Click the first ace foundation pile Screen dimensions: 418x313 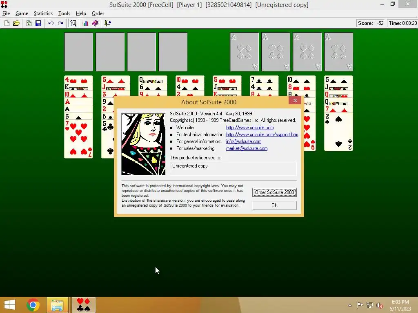(x=245, y=52)
